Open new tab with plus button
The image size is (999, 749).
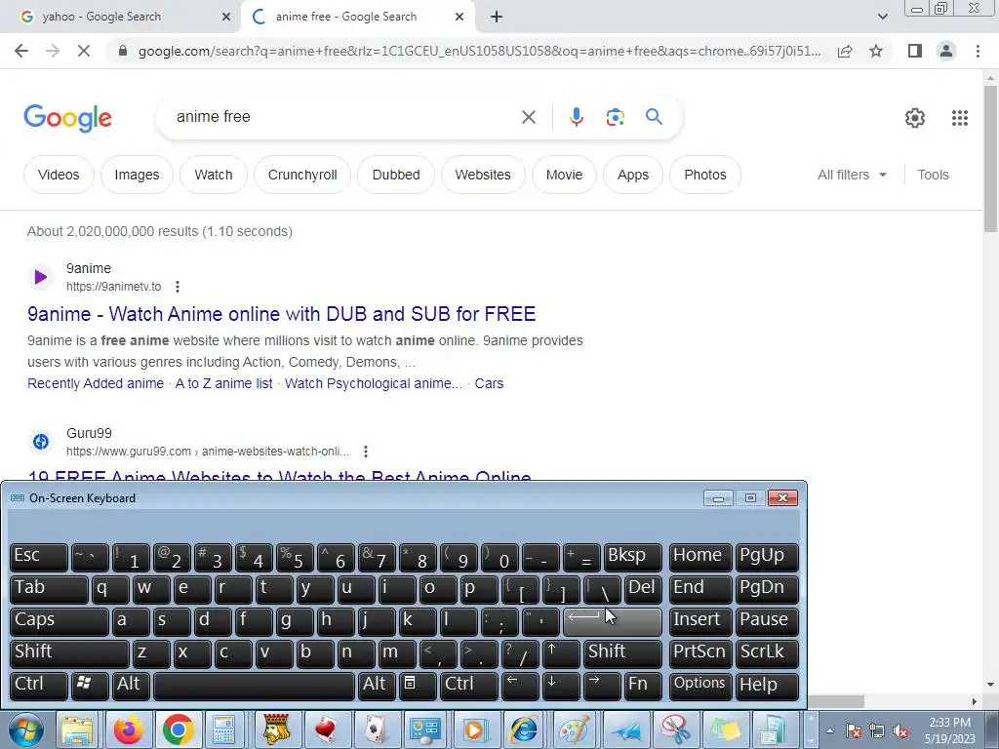tap(497, 18)
